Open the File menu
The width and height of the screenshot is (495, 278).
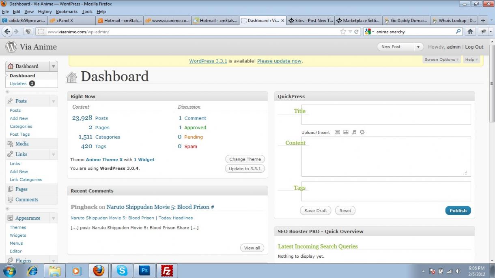point(5,12)
